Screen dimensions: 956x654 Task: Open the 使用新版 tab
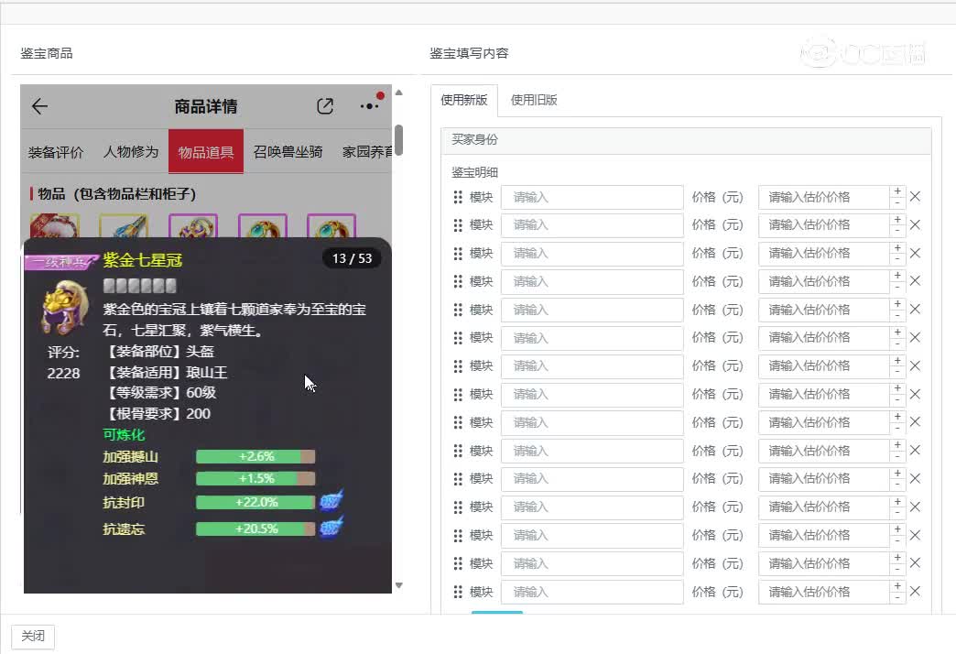point(464,100)
